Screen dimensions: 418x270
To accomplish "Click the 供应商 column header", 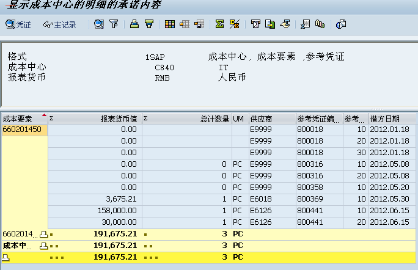I will [273, 119].
